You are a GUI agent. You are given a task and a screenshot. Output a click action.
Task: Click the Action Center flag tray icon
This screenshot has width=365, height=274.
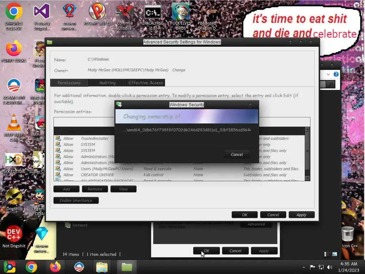click(312, 267)
